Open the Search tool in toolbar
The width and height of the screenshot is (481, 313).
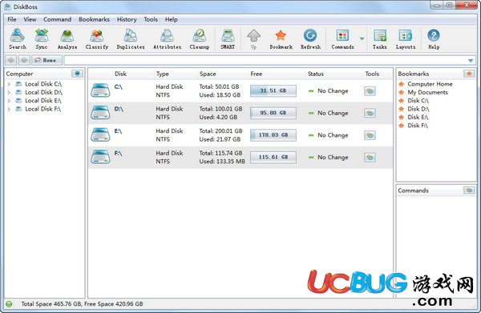point(18,39)
